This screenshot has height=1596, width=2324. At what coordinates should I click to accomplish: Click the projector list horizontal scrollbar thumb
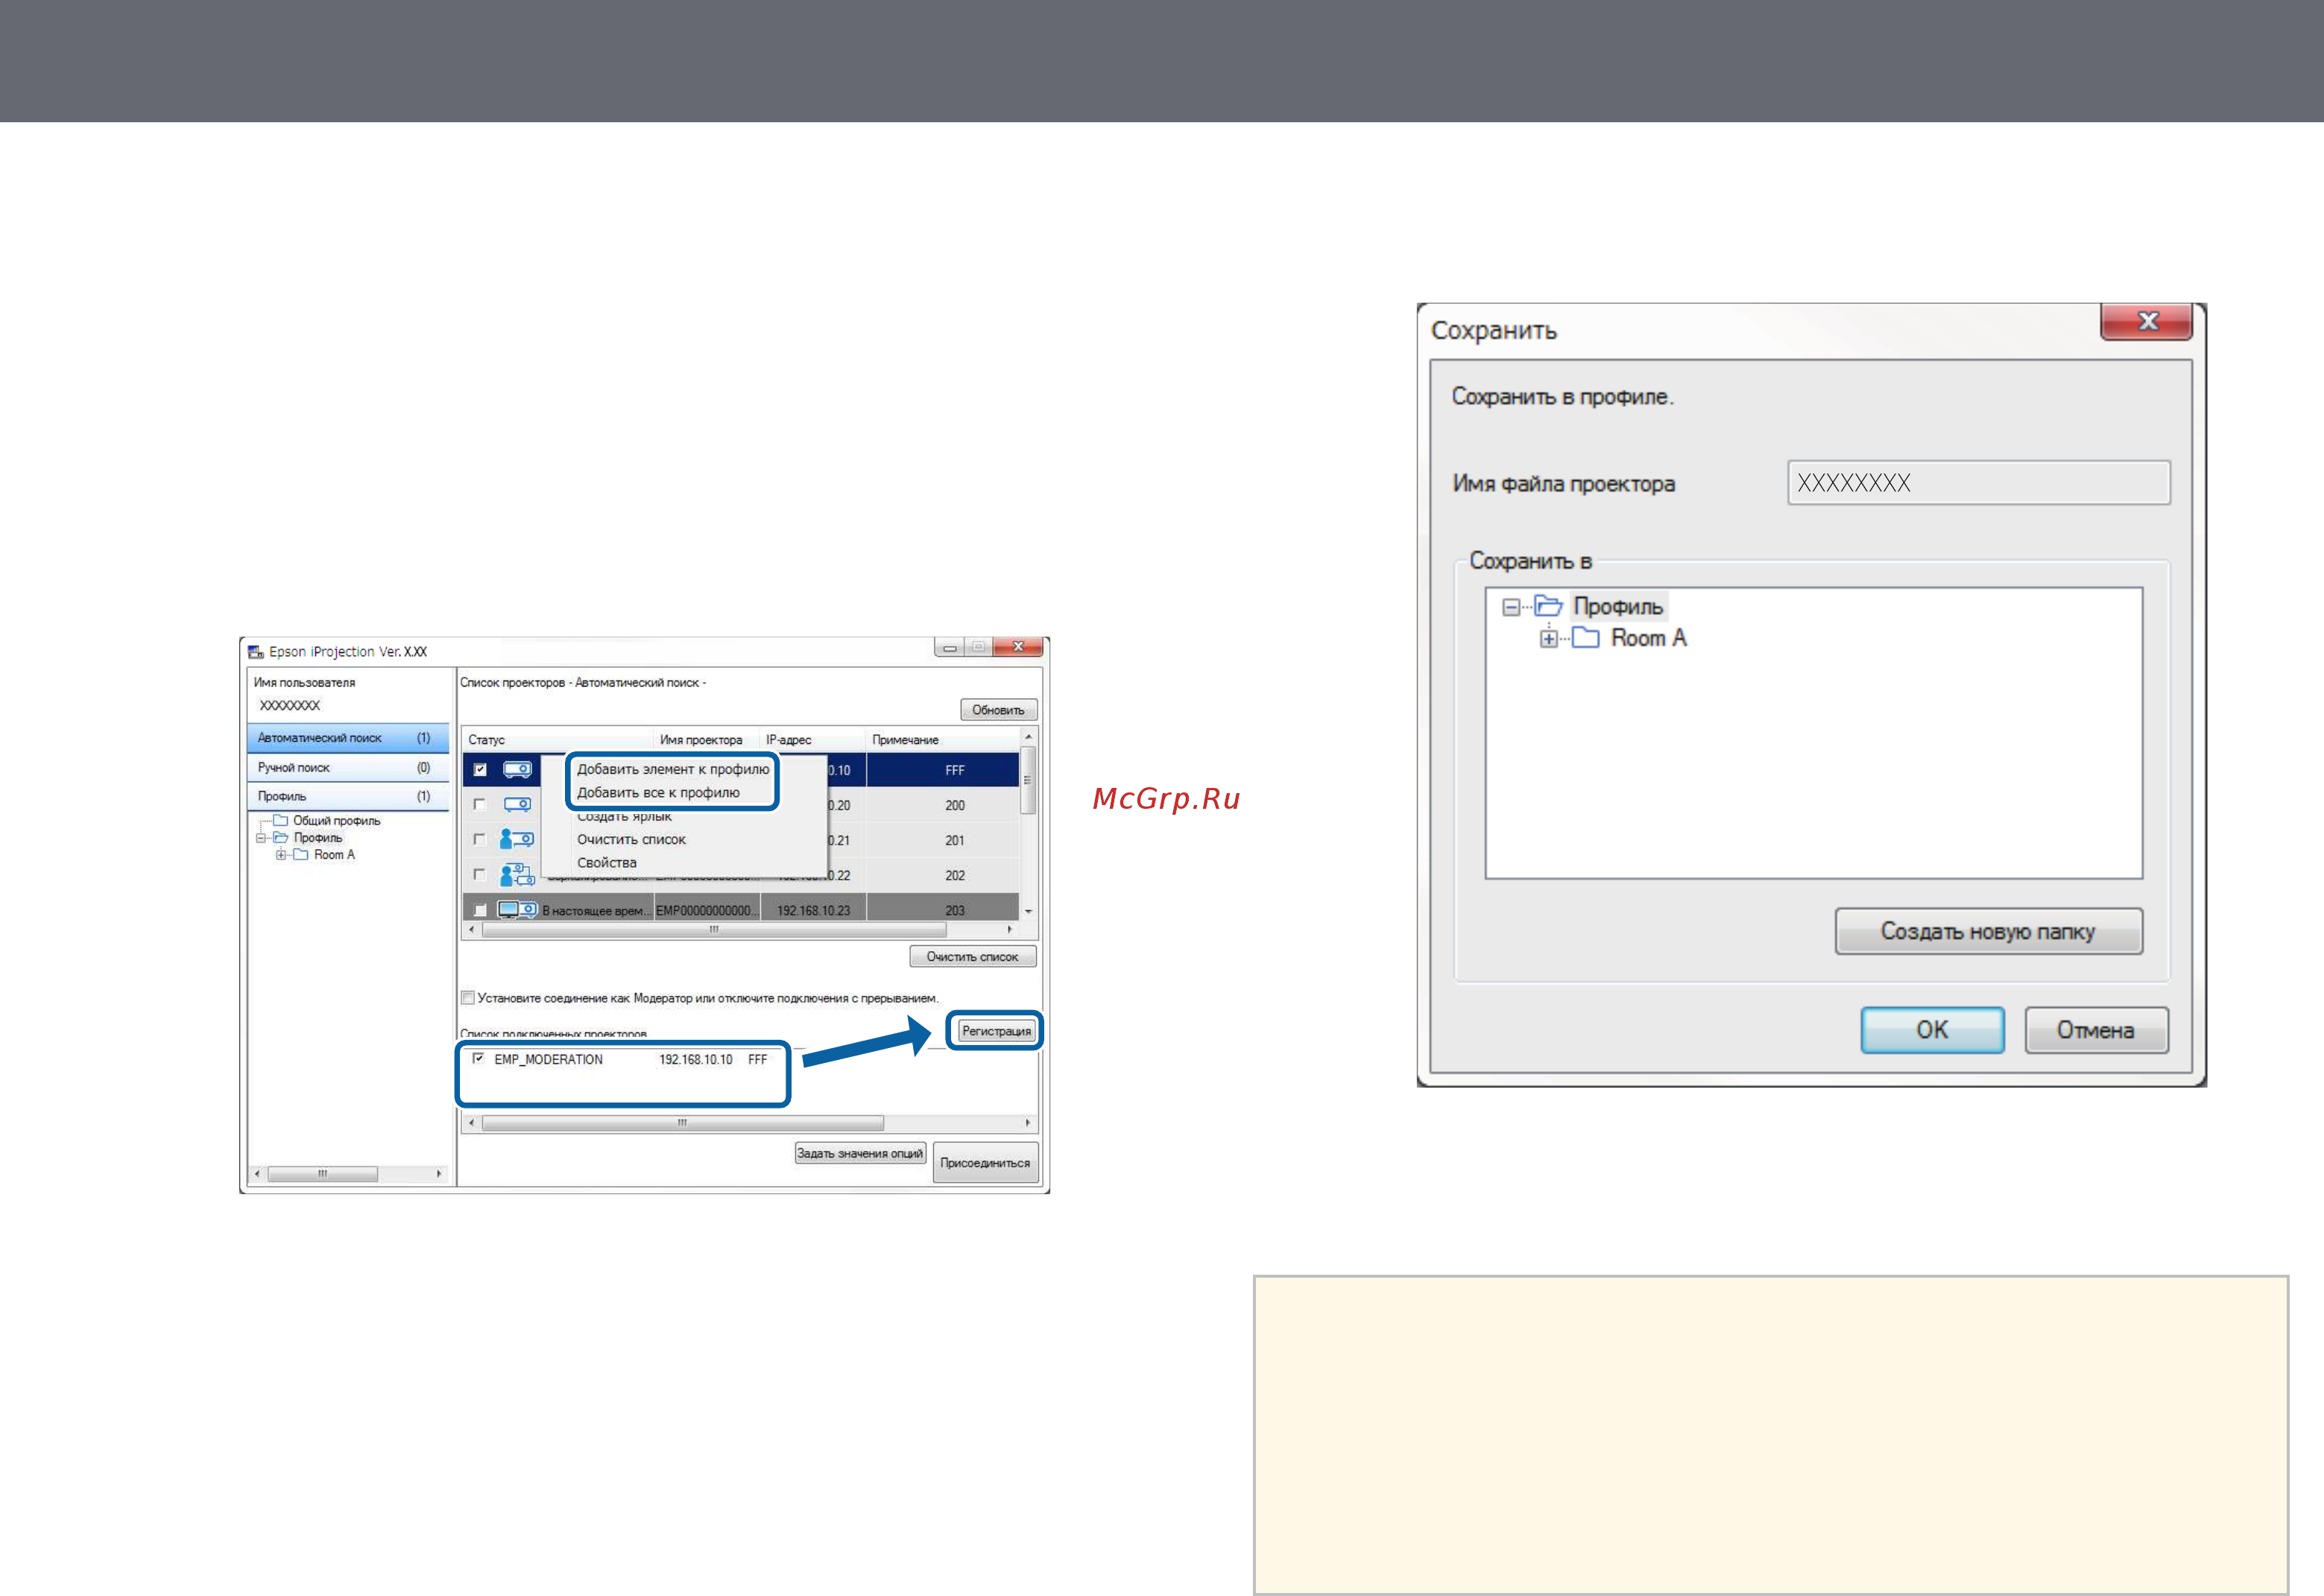coord(715,929)
